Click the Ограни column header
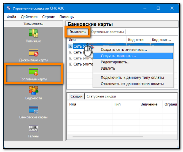 coord(170,104)
